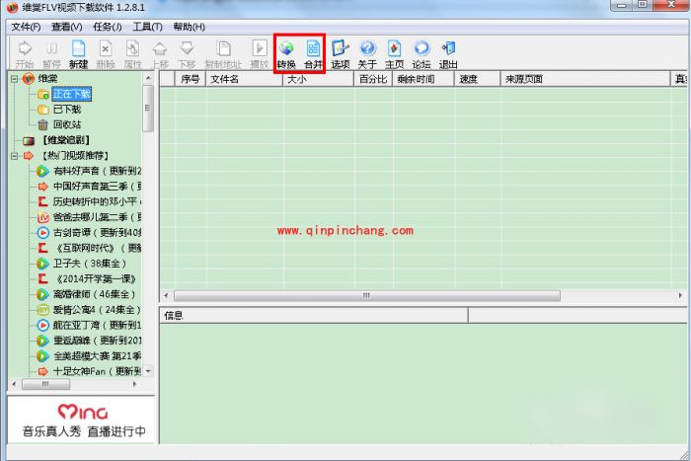Go to 主页 (Homepage) via toolbar
Viewport: 691px width, 461px height.
coord(394,54)
